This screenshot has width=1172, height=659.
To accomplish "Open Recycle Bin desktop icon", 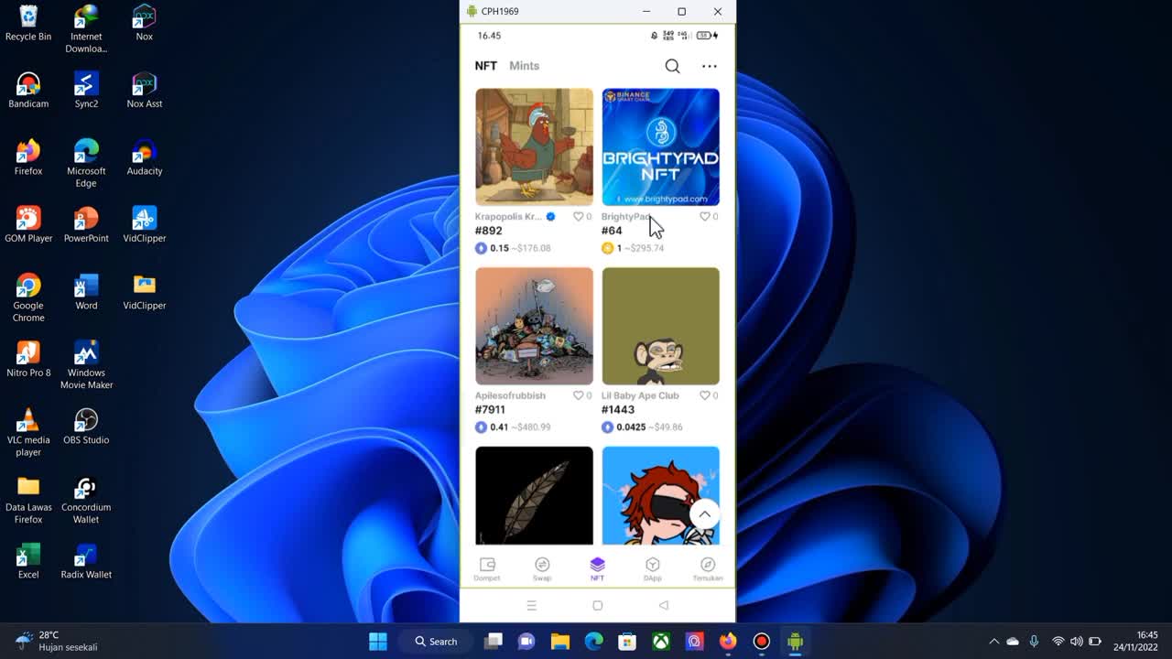I will coord(28,24).
